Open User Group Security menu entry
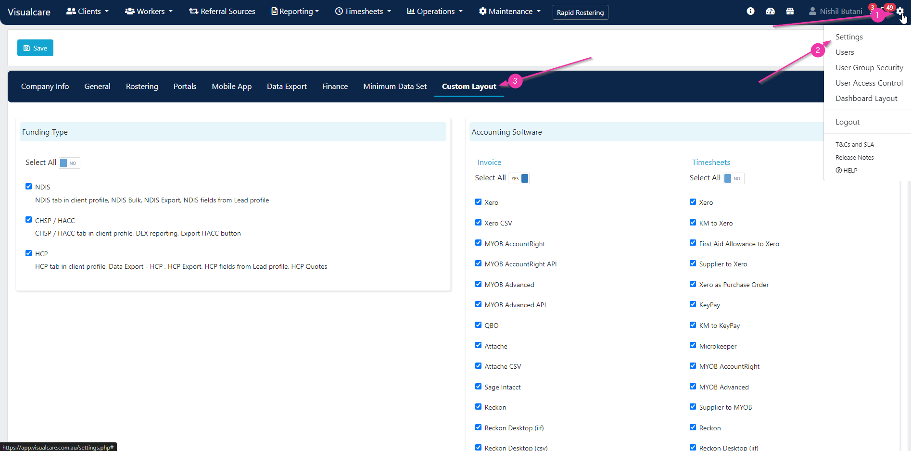The height and width of the screenshot is (451, 911). [869, 68]
